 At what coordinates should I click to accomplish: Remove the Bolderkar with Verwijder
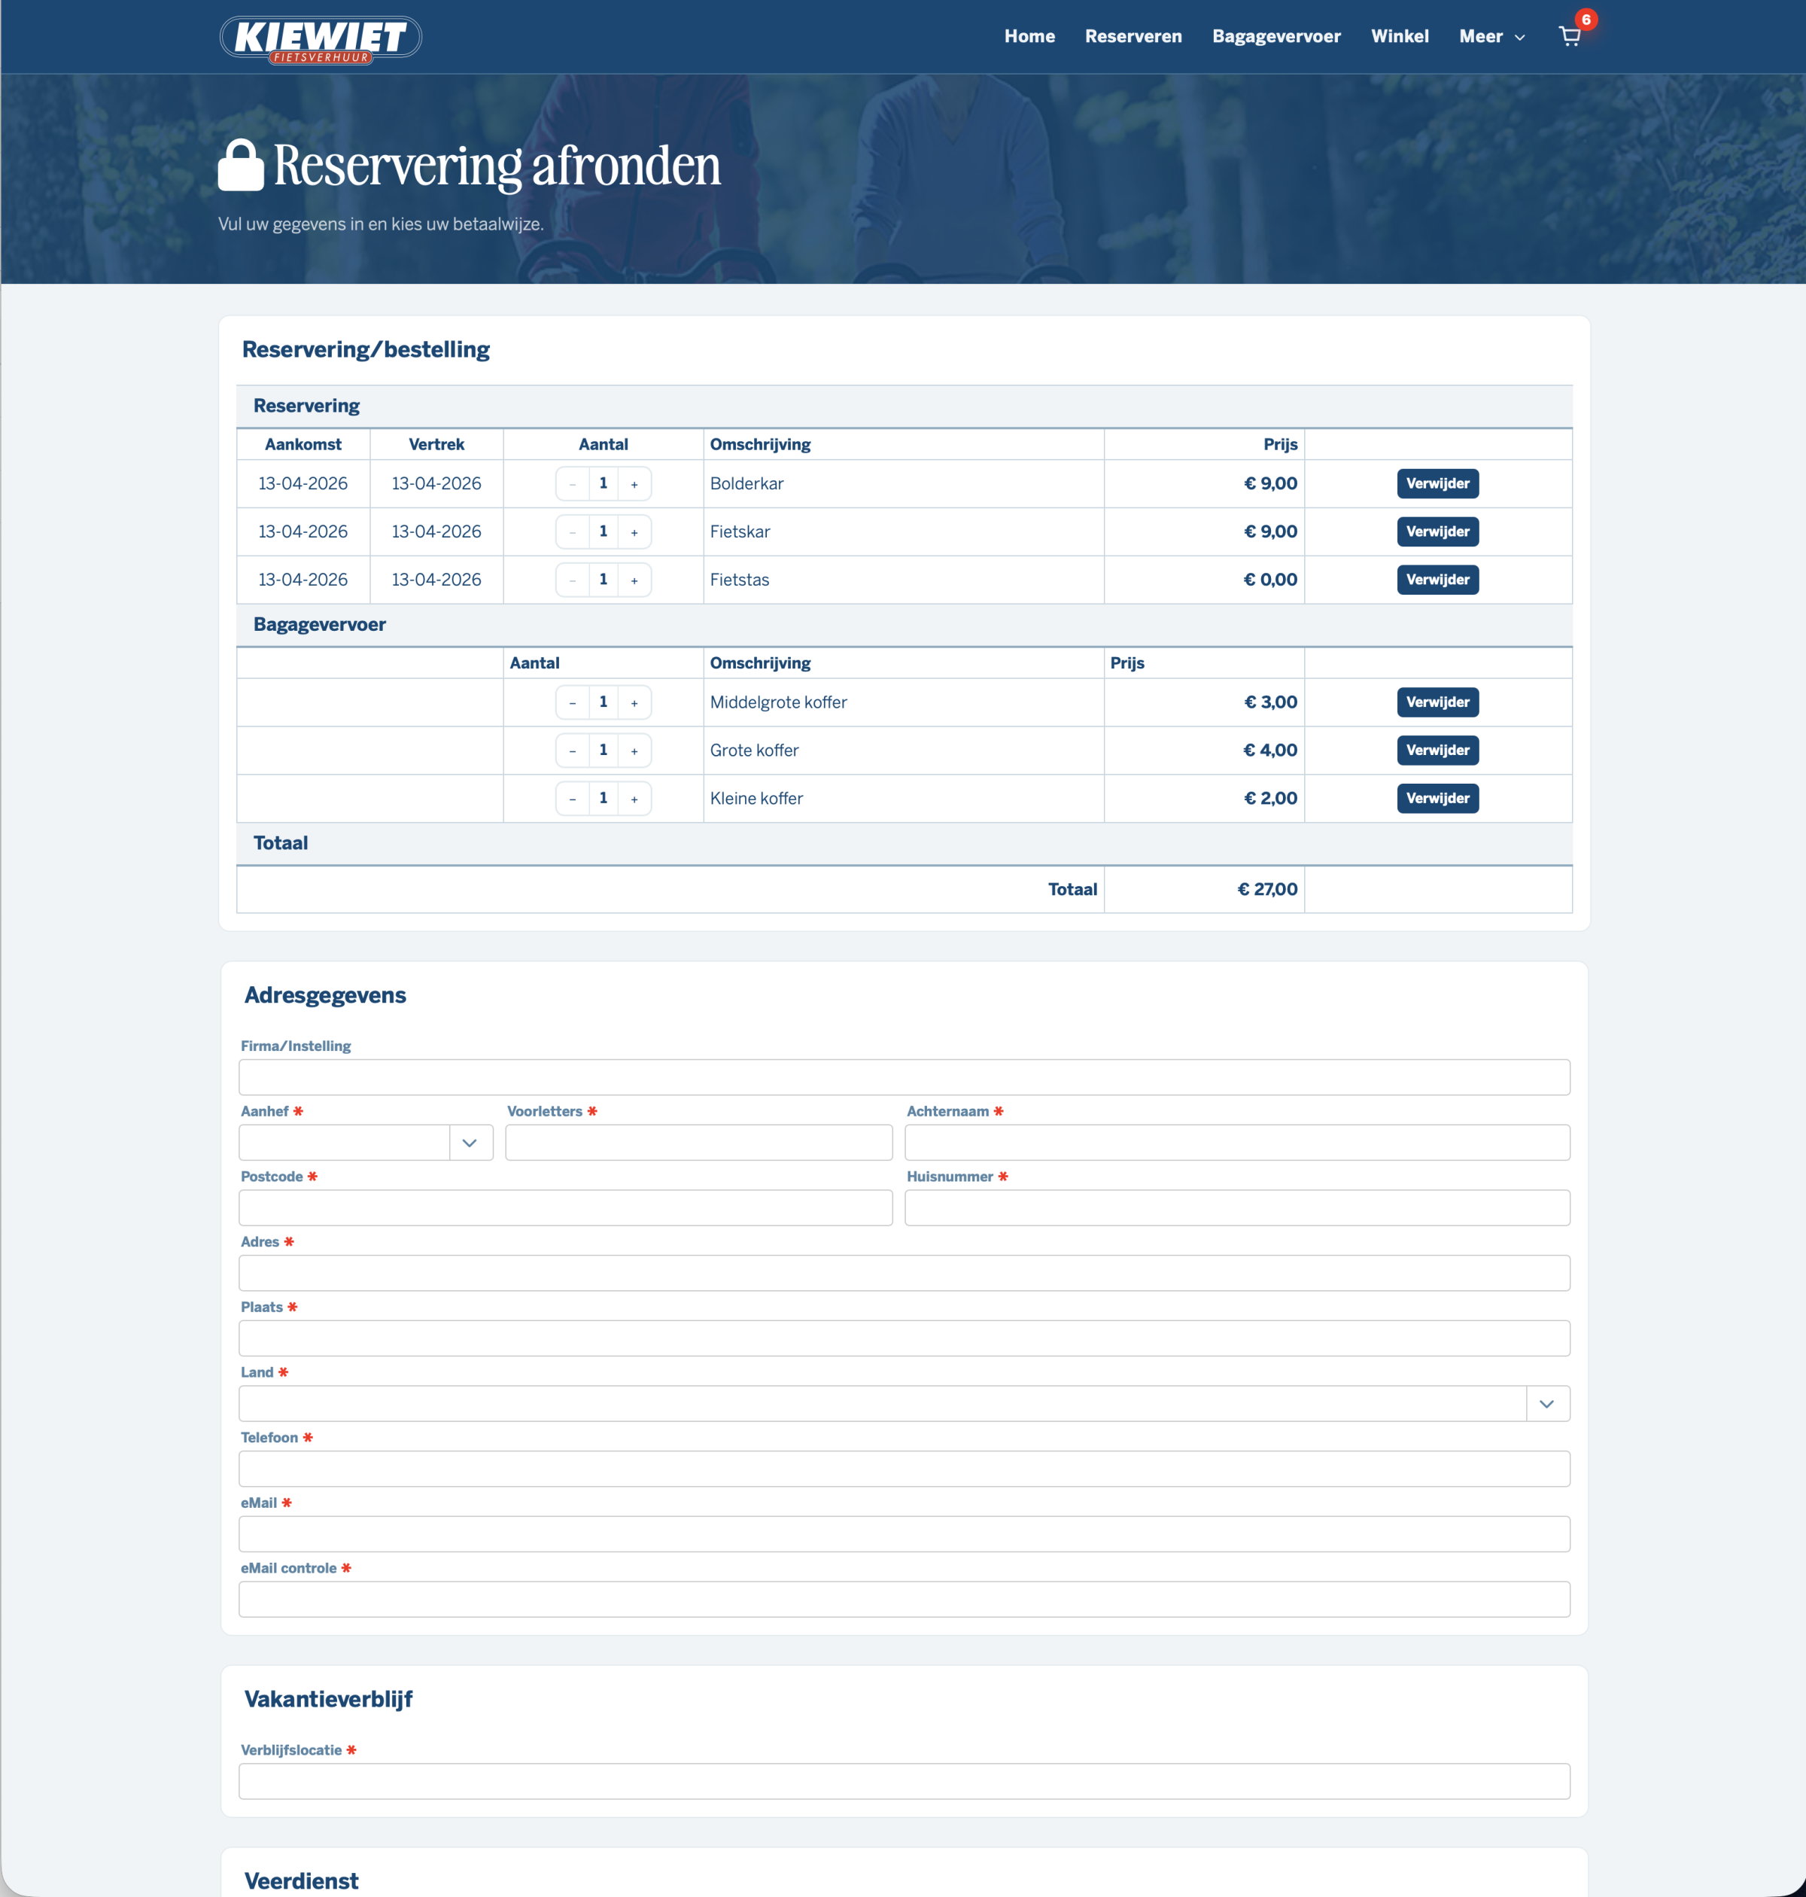coord(1437,483)
